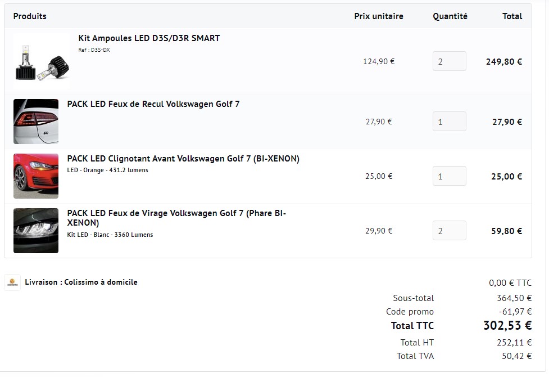This screenshot has height=377, width=549.
Task: Click the Total column header
Action: tap(512, 16)
